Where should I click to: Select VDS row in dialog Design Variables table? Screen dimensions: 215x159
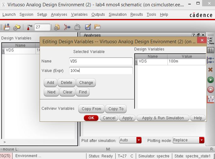pos(170,62)
